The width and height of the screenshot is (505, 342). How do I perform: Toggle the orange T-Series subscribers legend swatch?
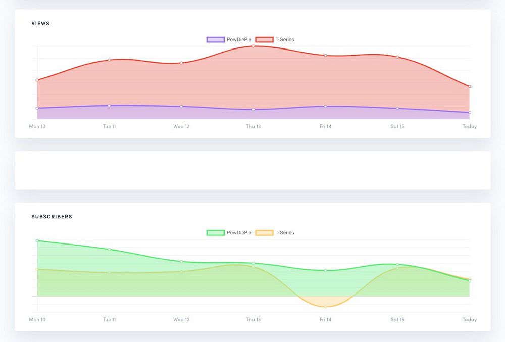pyautogui.click(x=265, y=233)
